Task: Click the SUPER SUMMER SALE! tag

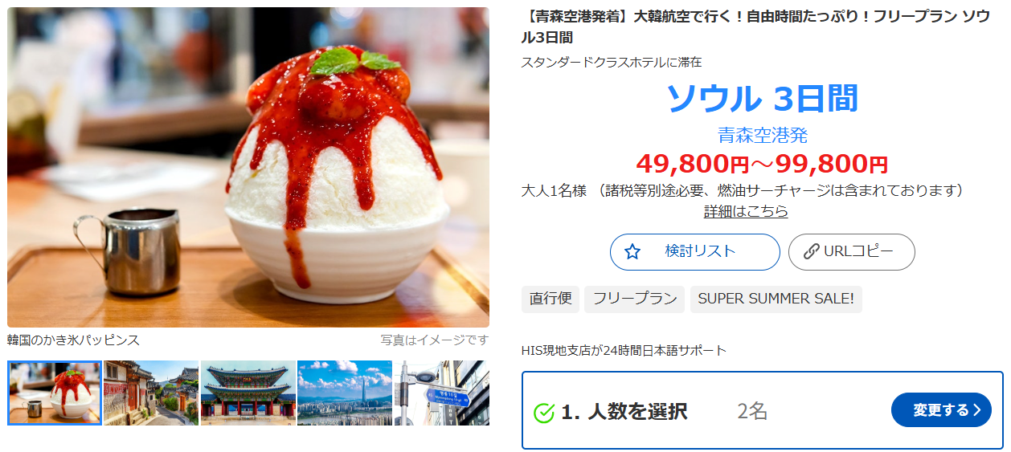Action: click(x=776, y=299)
